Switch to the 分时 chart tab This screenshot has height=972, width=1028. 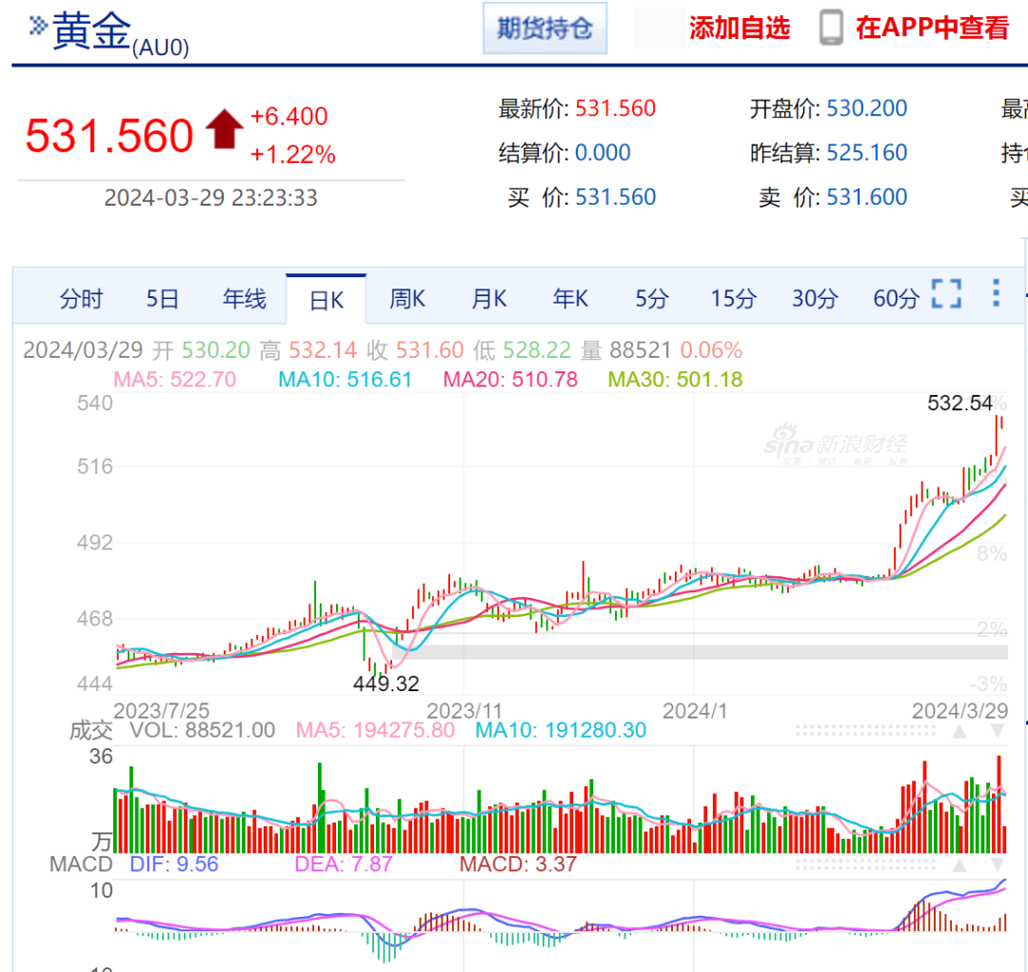point(81,300)
